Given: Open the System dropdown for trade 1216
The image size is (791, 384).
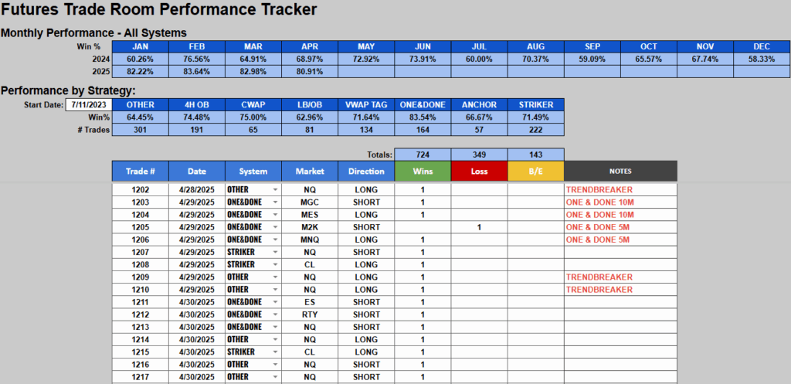Looking at the screenshot, I should 276,365.
